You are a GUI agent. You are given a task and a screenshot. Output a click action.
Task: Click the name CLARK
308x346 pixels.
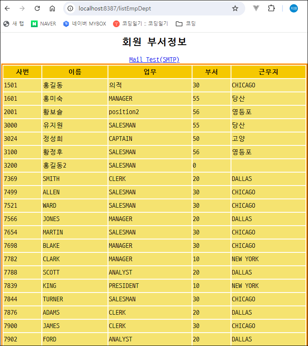[x=51, y=259]
